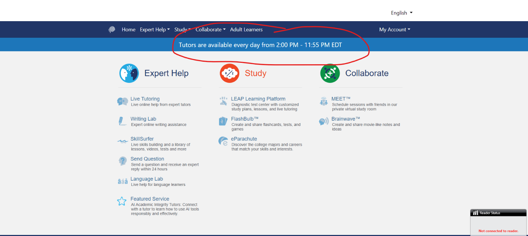
Task: Click the FlashBulb flashcards icon
Action: (x=223, y=121)
